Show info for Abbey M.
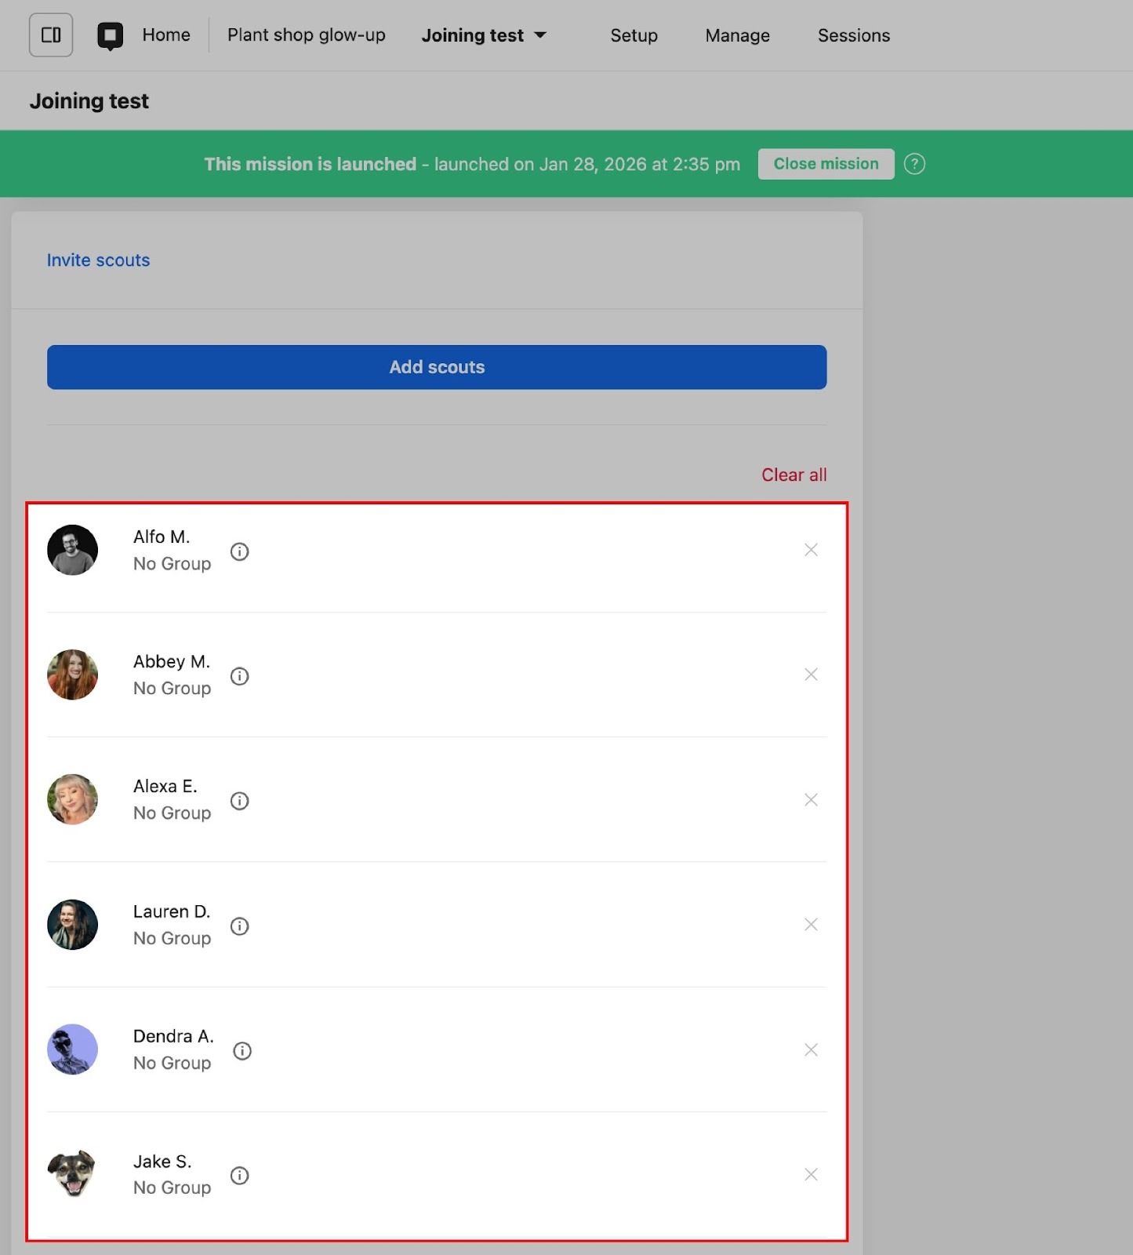Image resolution: width=1133 pixels, height=1255 pixels. 240,676
